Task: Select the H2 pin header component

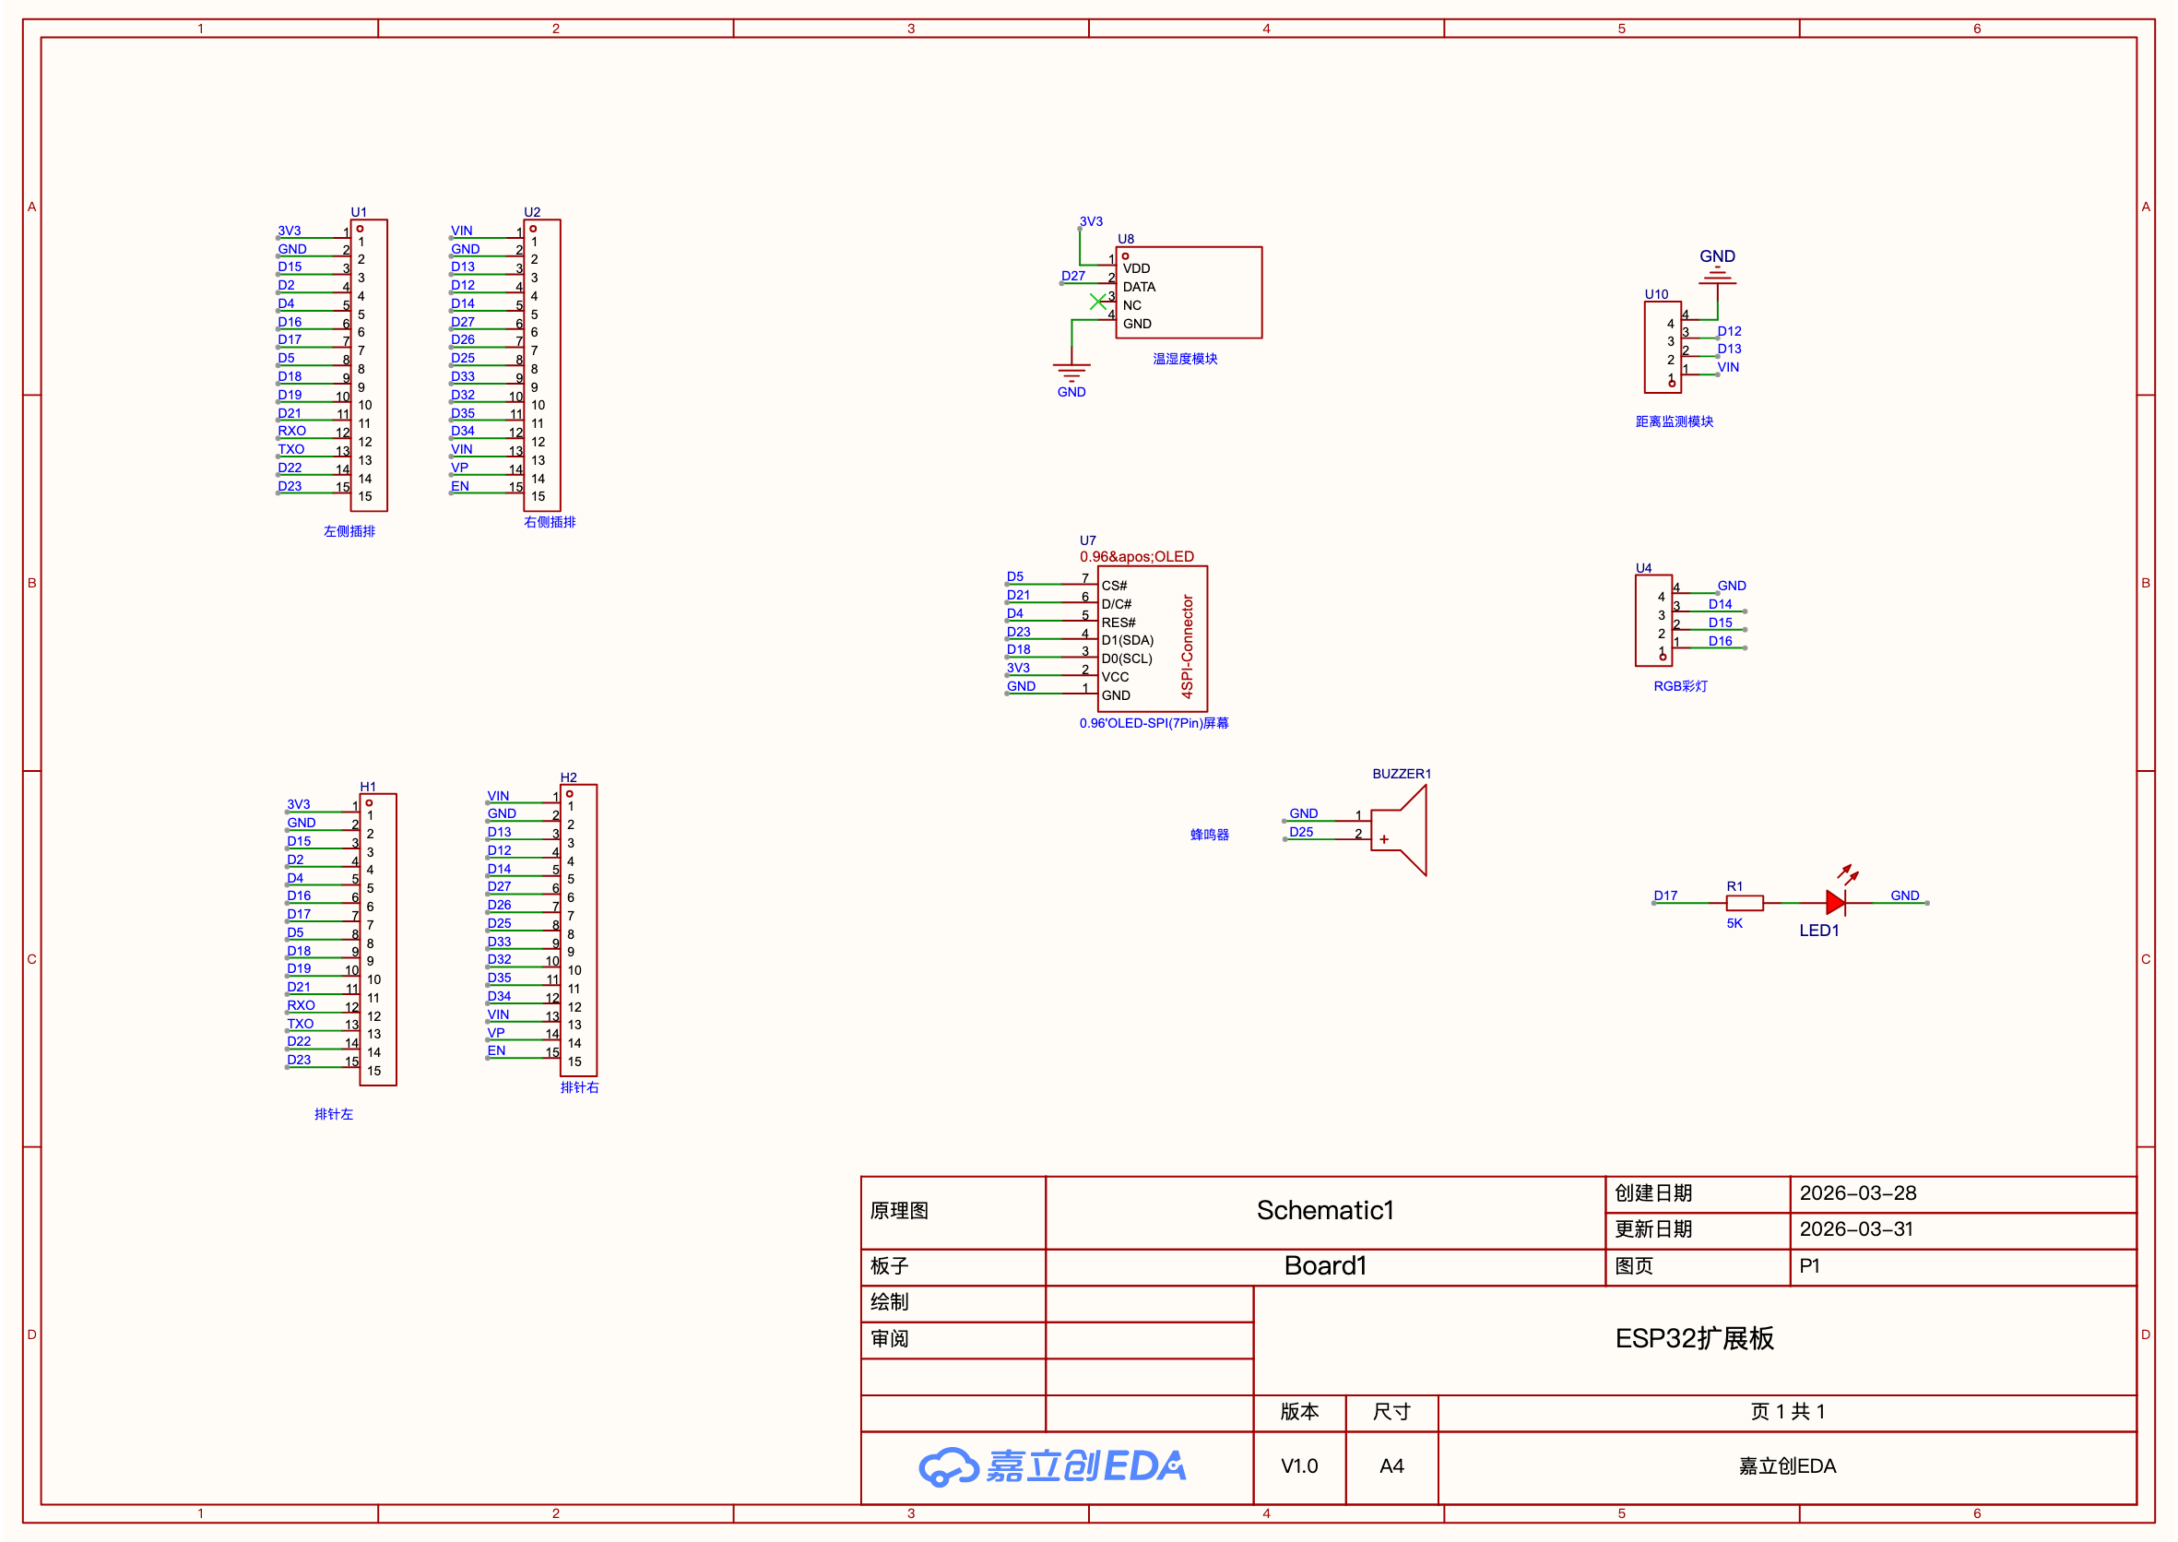Action: point(578,931)
